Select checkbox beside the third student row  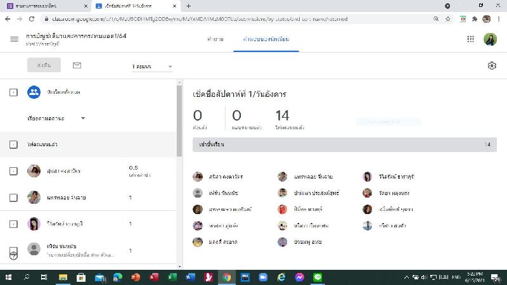[14, 224]
